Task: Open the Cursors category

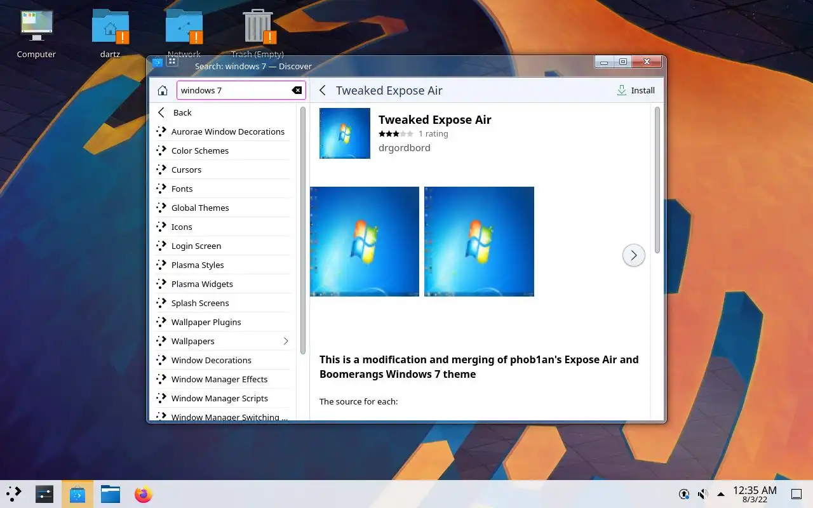Action: [223, 170]
